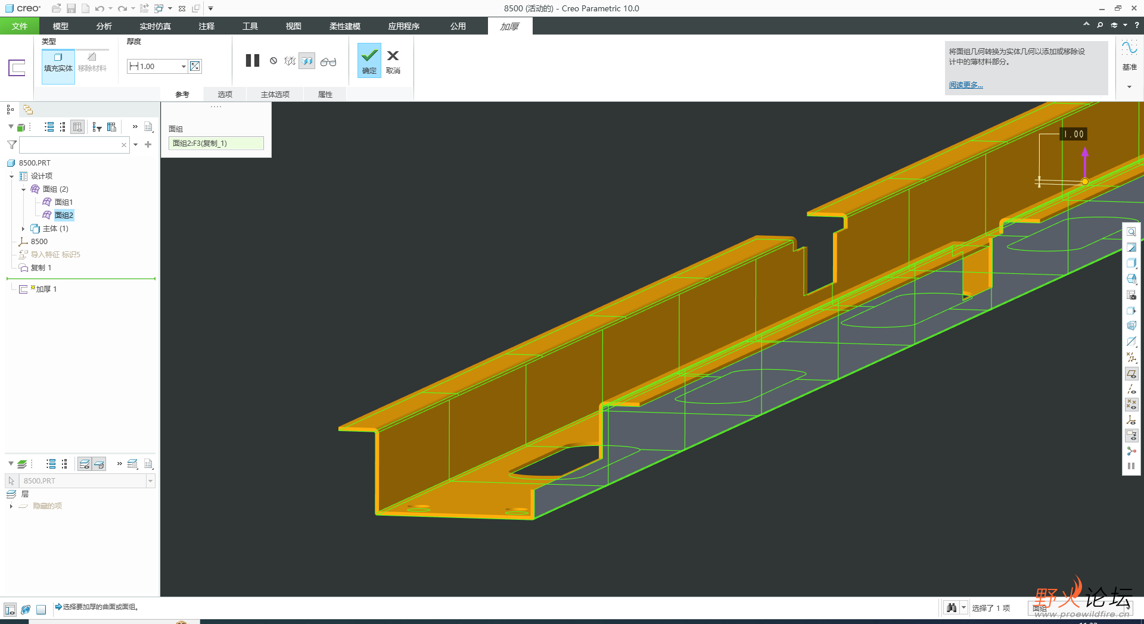The width and height of the screenshot is (1144, 624).
Task: Toggle datum axis display visibility
Action: (1131, 389)
